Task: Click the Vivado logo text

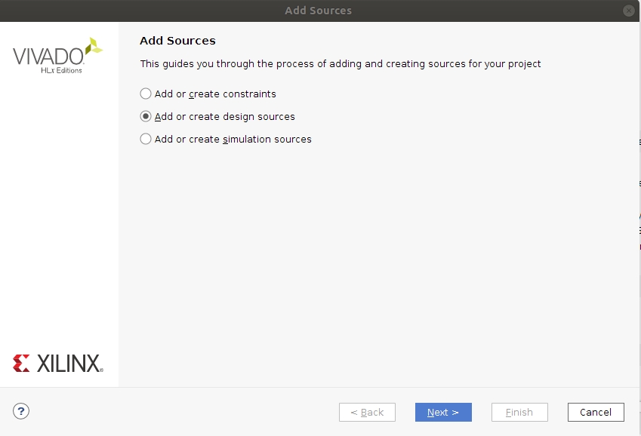Action: [47, 57]
